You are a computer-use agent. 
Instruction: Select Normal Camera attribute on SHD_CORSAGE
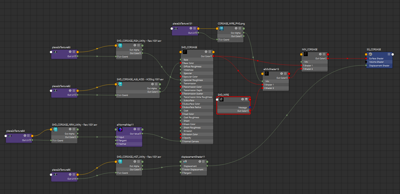[197, 141]
